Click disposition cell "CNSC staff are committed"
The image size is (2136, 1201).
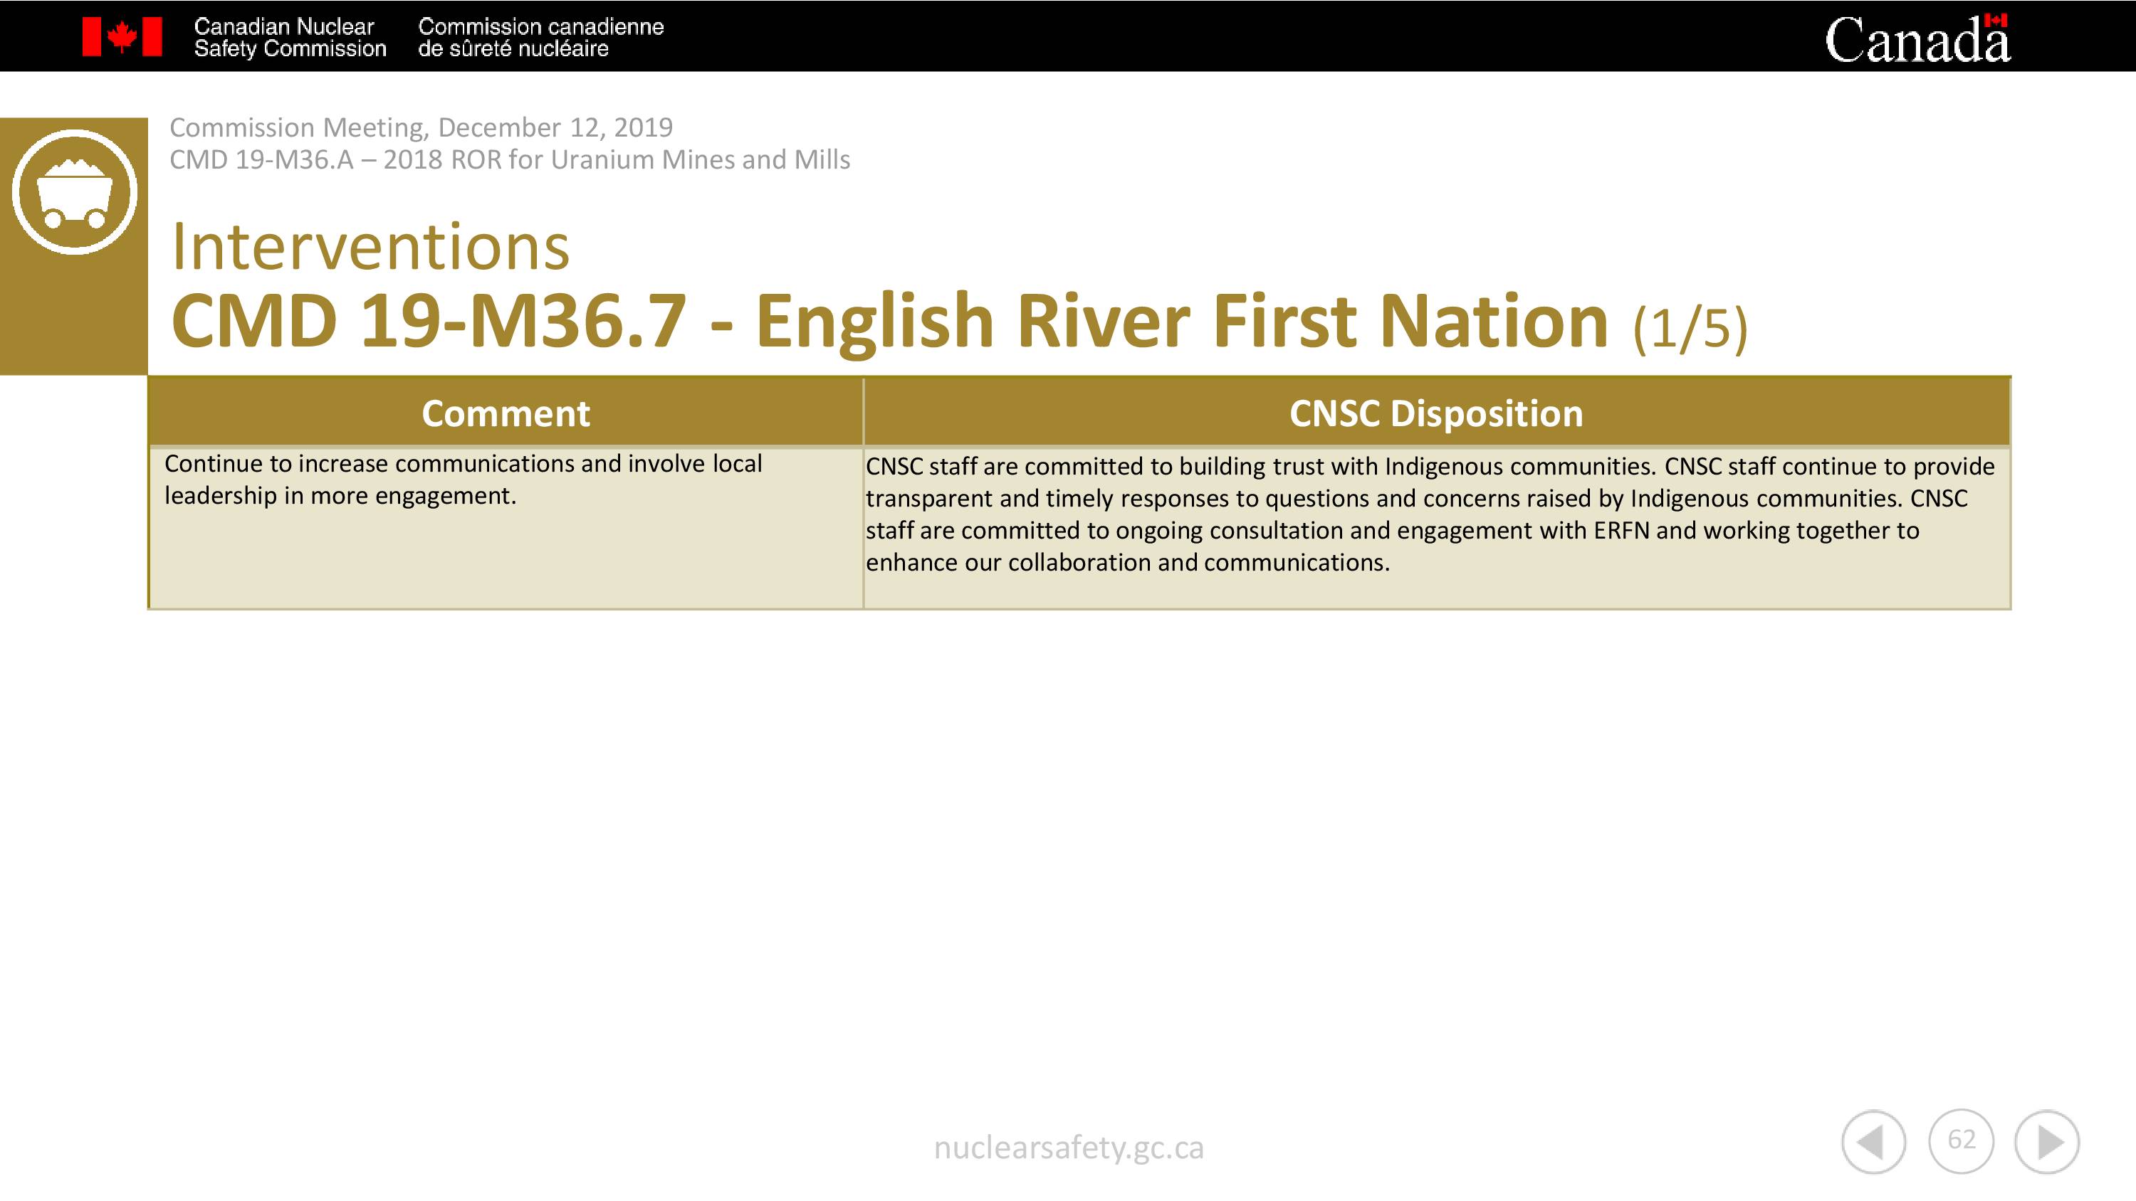click(1437, 528)
